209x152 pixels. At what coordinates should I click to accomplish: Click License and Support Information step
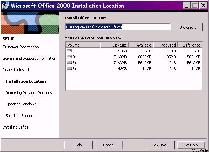click(x=29, y=58)
